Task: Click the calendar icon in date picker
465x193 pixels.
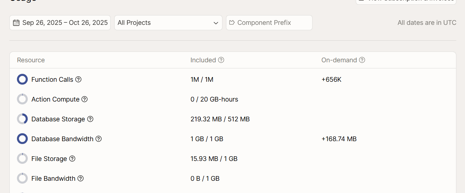Action: pos(16,23)
